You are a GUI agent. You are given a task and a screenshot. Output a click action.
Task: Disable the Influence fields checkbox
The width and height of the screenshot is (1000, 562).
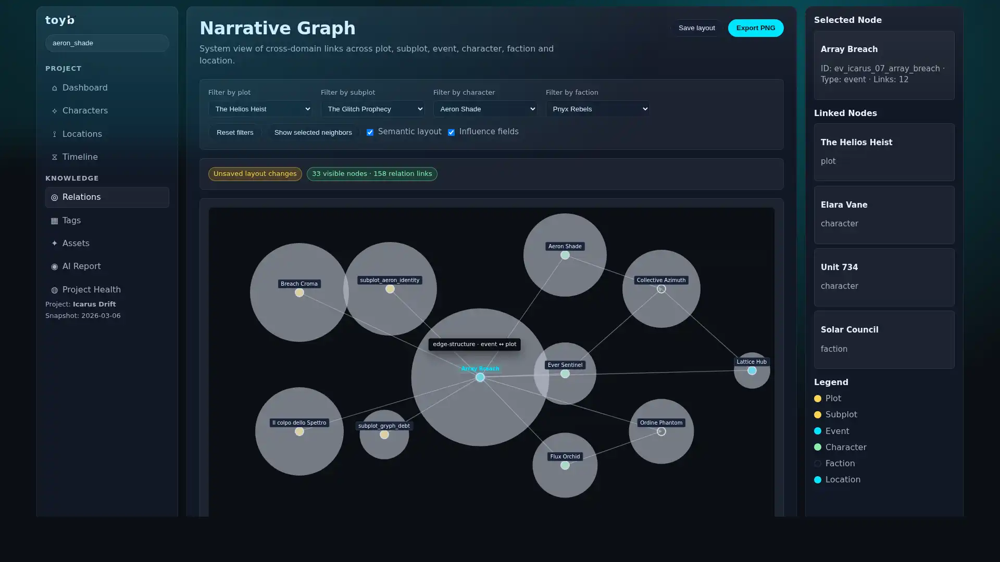tap(451, 132)
